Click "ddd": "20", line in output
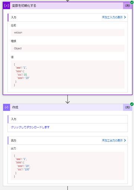This screenshot has width=134, height=190. 23,166
